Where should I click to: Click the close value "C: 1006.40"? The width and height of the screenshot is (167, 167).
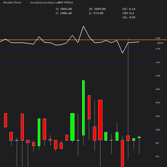(x=64, y=13)
